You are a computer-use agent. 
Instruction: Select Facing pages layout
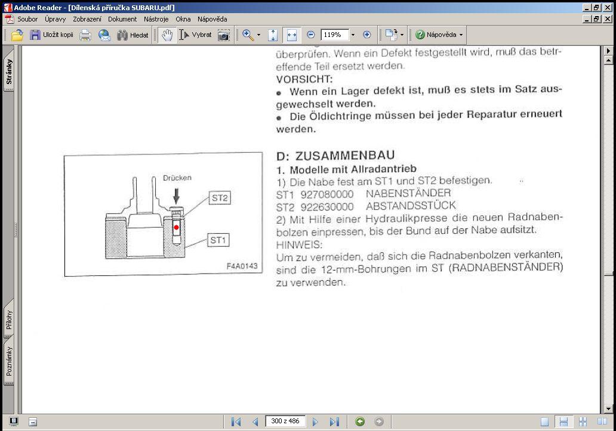(602, 421)
